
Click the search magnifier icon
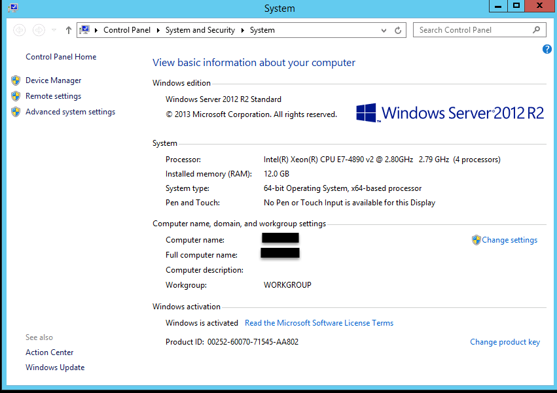coord(537,29)
